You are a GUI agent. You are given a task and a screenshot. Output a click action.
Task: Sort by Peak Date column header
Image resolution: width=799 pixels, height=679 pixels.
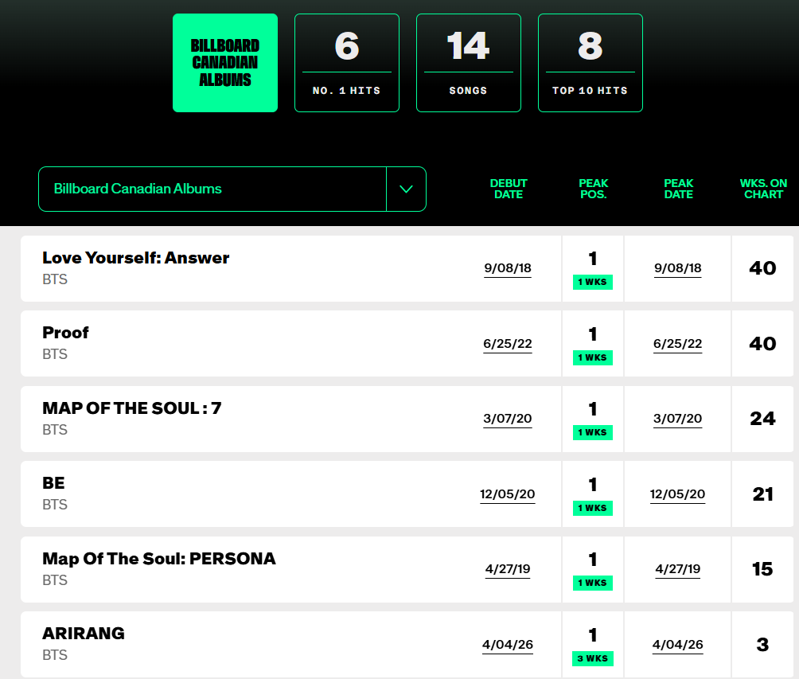pos(679,189)
